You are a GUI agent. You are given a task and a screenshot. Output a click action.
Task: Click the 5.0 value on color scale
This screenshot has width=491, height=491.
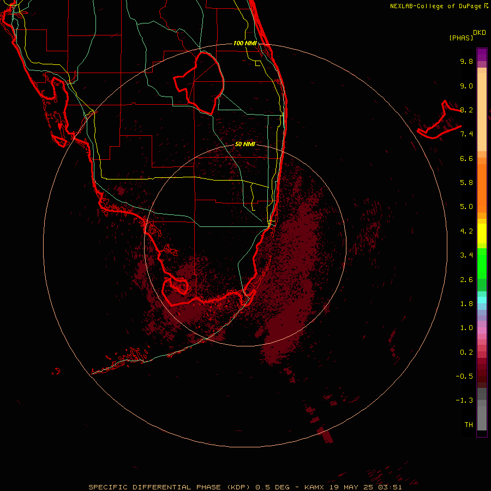[x=466, y=207]
